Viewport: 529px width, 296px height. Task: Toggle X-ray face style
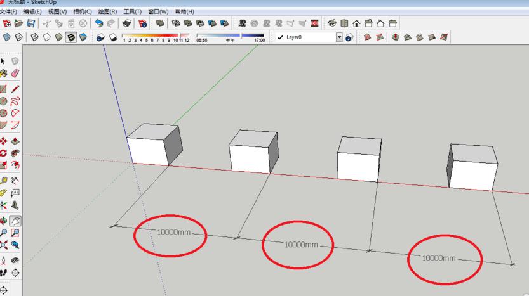coord(7,37)
